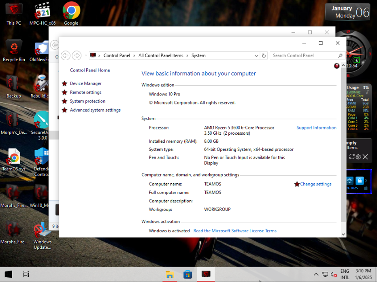Click the vertical scrollbar track of System window
The height and width of the screenshot is (282, 377).
coord(343,227)
